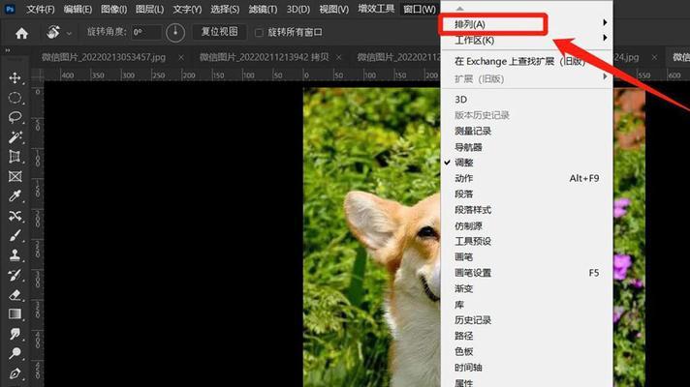Select the Dodge tool

[15, 353]
